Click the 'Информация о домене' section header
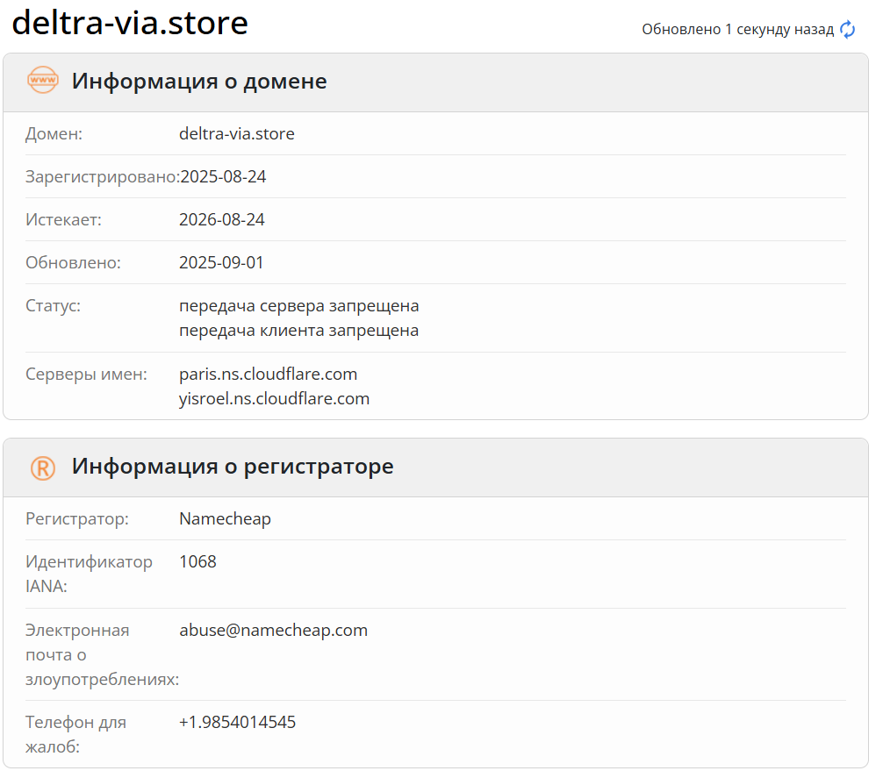883x778 pixels. [199, 82]
